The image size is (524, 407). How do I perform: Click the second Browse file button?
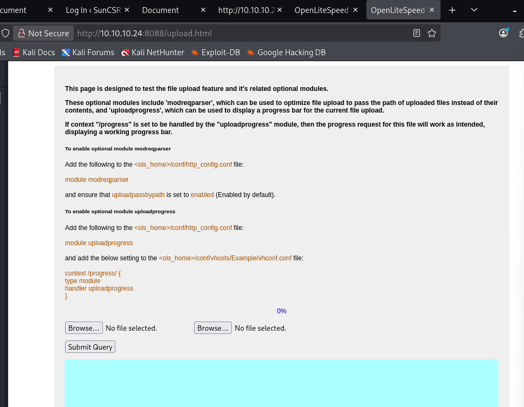[x=213, y=328]
